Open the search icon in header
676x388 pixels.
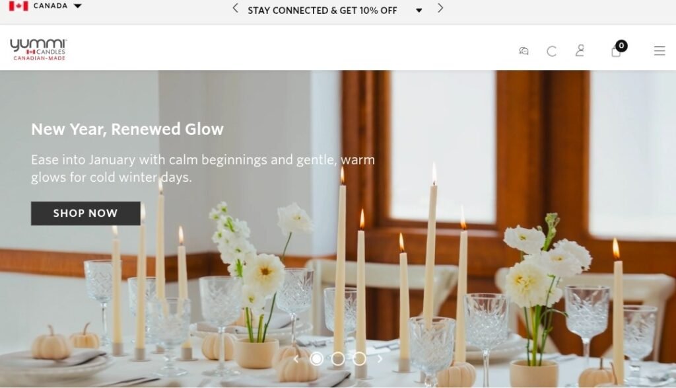[x=551, y=52]
